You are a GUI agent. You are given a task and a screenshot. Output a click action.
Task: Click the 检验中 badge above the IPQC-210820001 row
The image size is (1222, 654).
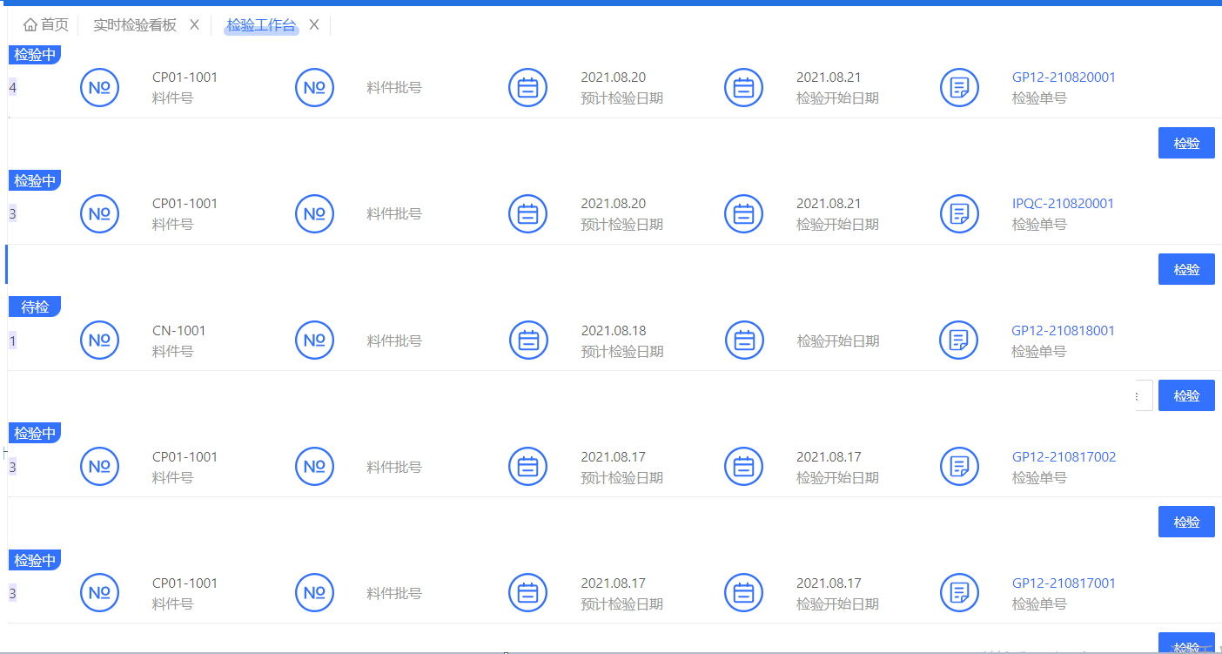pos(35,180)
